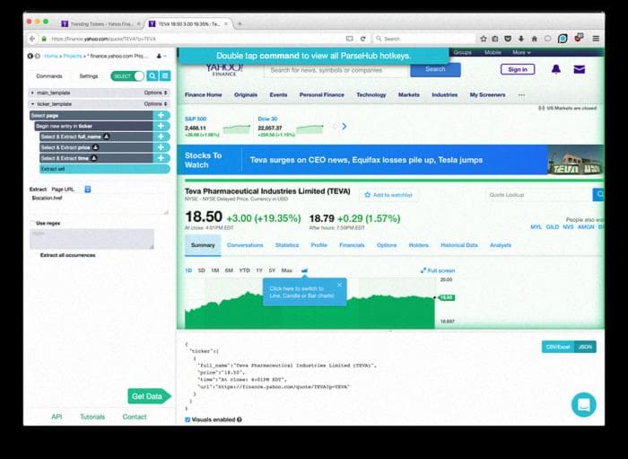Switch to the Commands tab
Image resolution: width=628 pixels, height=459 pixels.
[49, 76]
